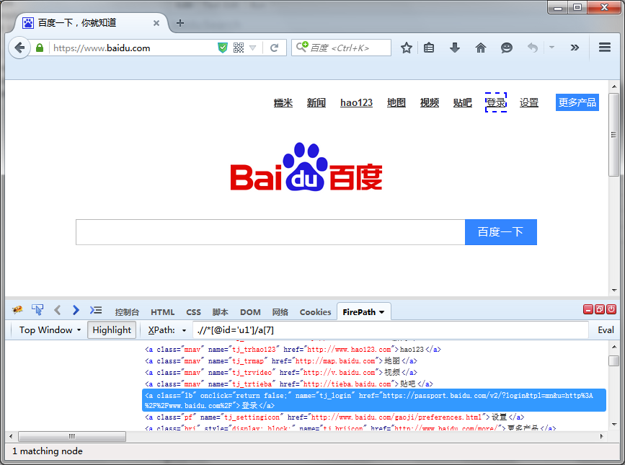Select the tj_trhao123 anchor line

pyautogui.click(x=293, y=350)
